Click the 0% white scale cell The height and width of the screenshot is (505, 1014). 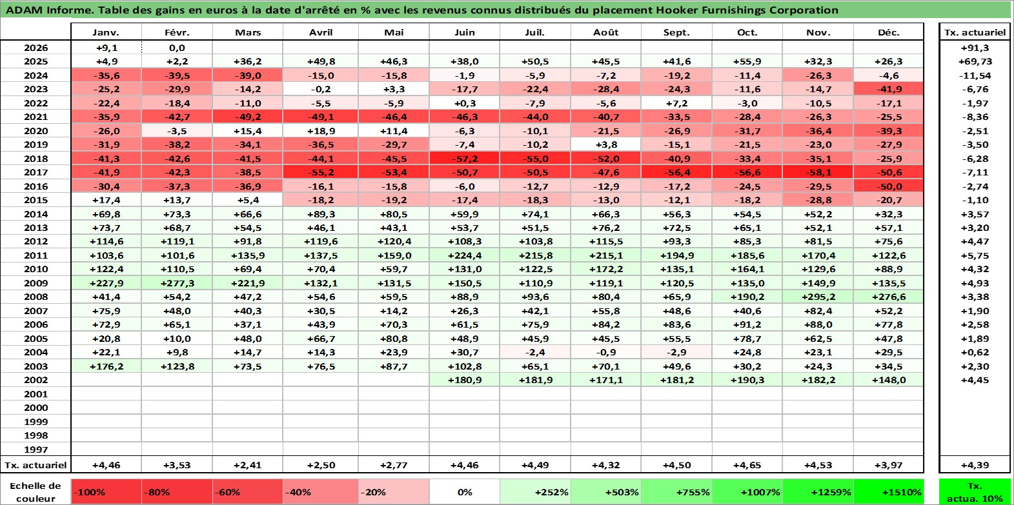(x=465, y=491)
